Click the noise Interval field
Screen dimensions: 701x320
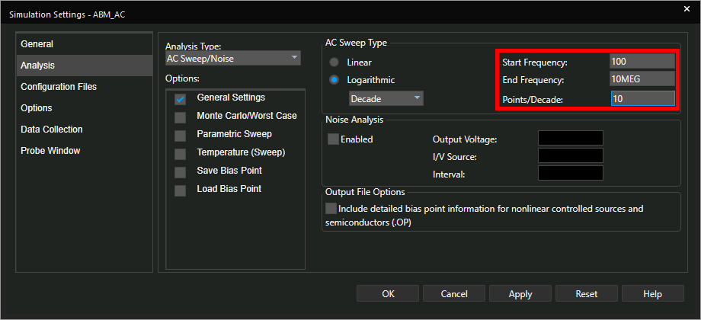(571, 173)
